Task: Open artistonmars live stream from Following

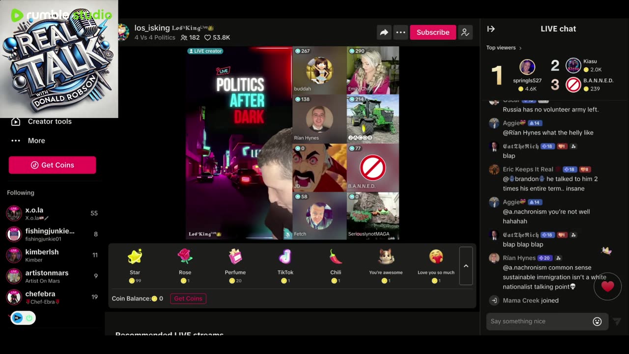Action: [x=52, y=276]
